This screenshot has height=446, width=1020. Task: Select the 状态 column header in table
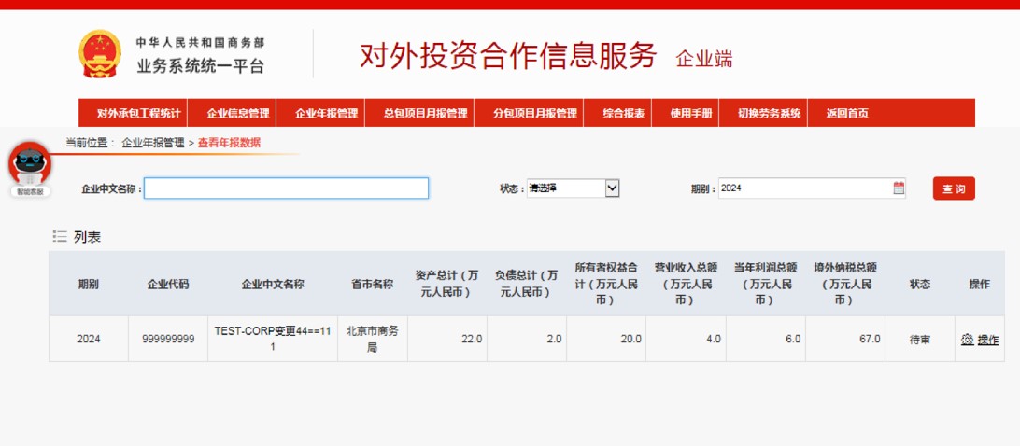tap(920, 284)
